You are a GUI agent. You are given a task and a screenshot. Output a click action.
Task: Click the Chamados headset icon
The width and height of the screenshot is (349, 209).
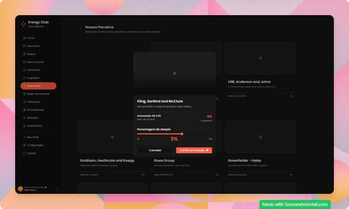coord(24,70)
